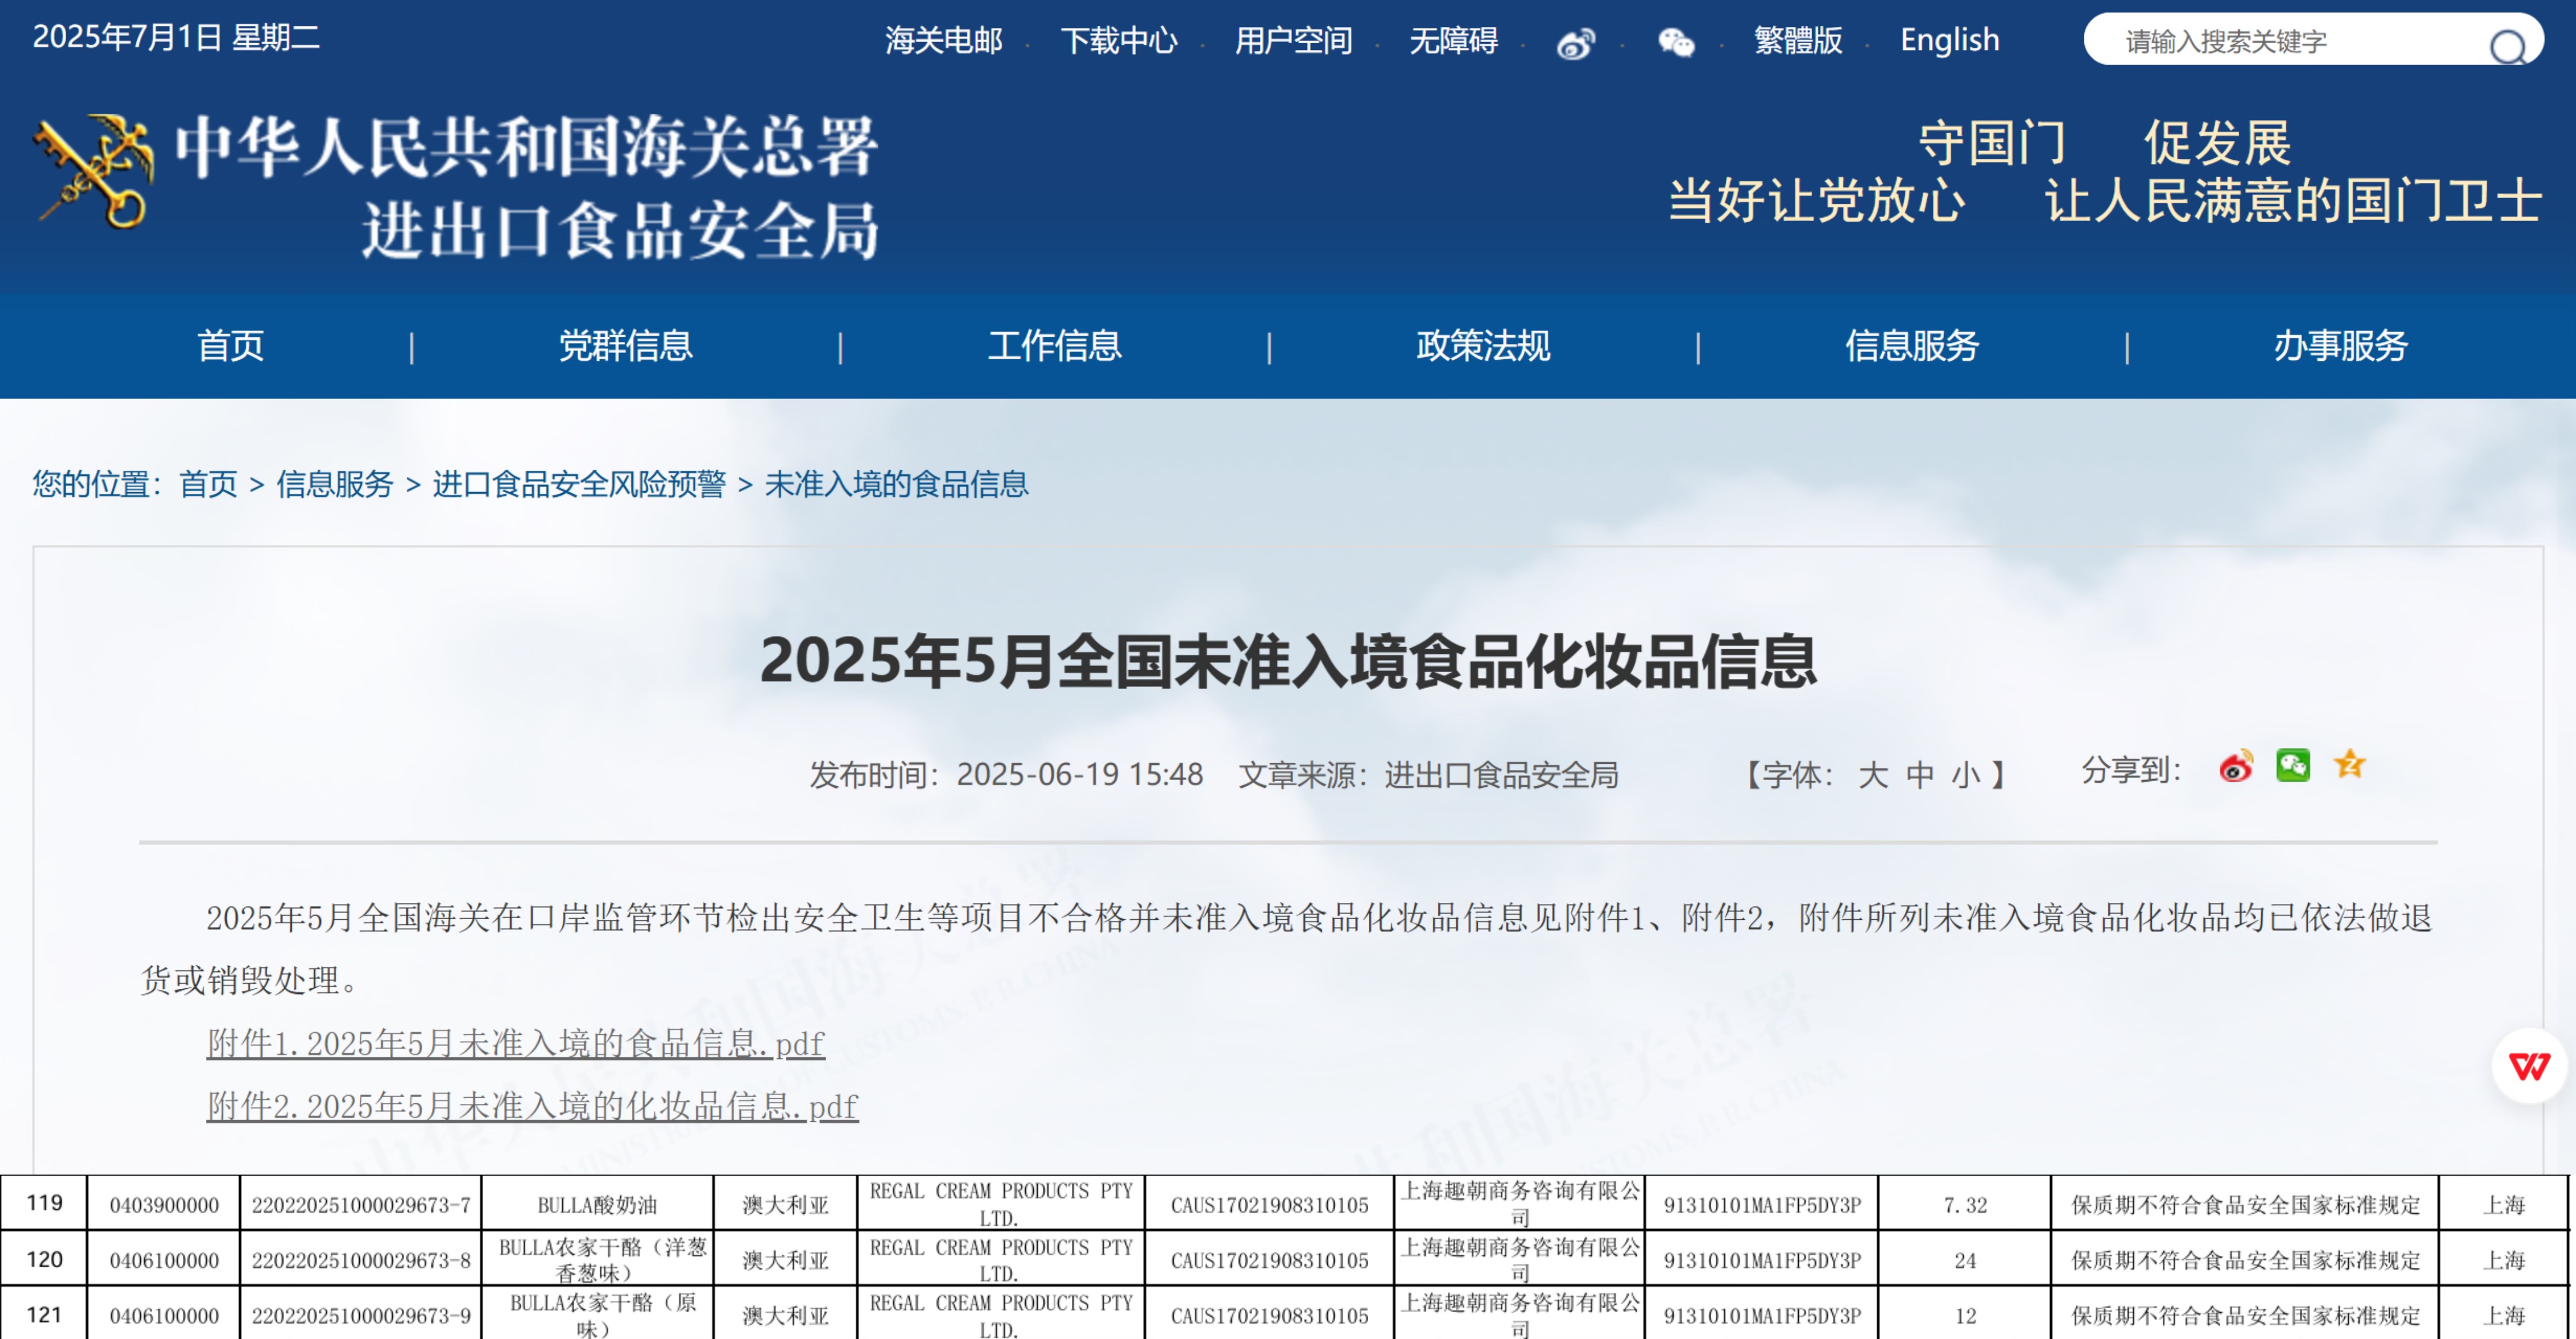Click cell 0403900000 in table

point(163,1205)
